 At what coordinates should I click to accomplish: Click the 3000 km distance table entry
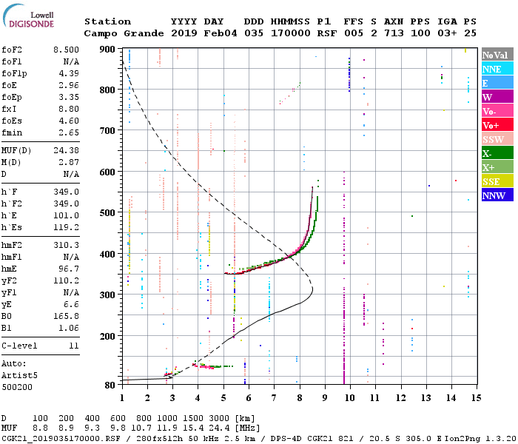(219, 418)
